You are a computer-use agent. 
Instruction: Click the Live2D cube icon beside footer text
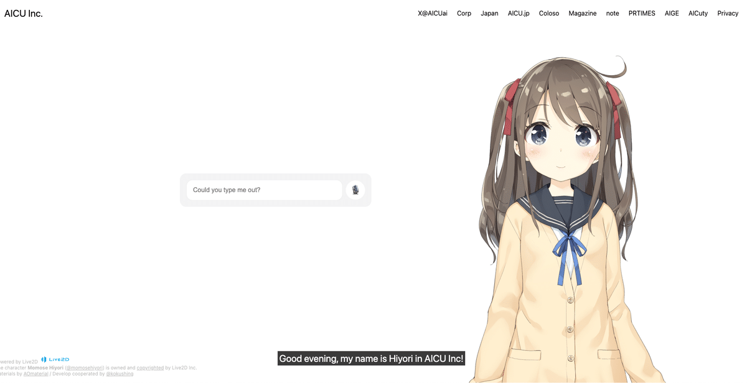pyautogui.click(x=42, y=359)
